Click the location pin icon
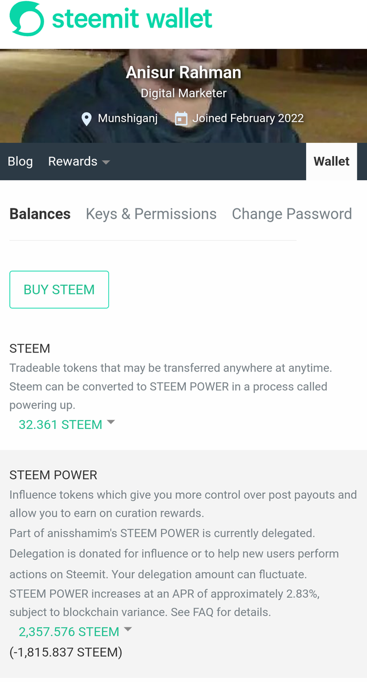The width and height of the screenshot is (367, 682). click(87, 119)
